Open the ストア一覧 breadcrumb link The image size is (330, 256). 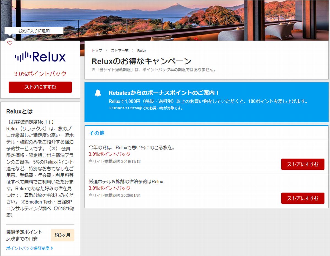(x=120, y=51)
